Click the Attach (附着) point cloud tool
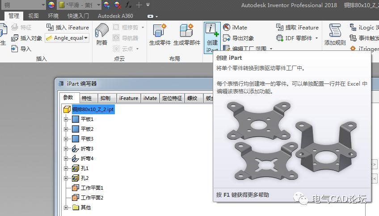This screenshot has width=379, height=216. [102, 34]
